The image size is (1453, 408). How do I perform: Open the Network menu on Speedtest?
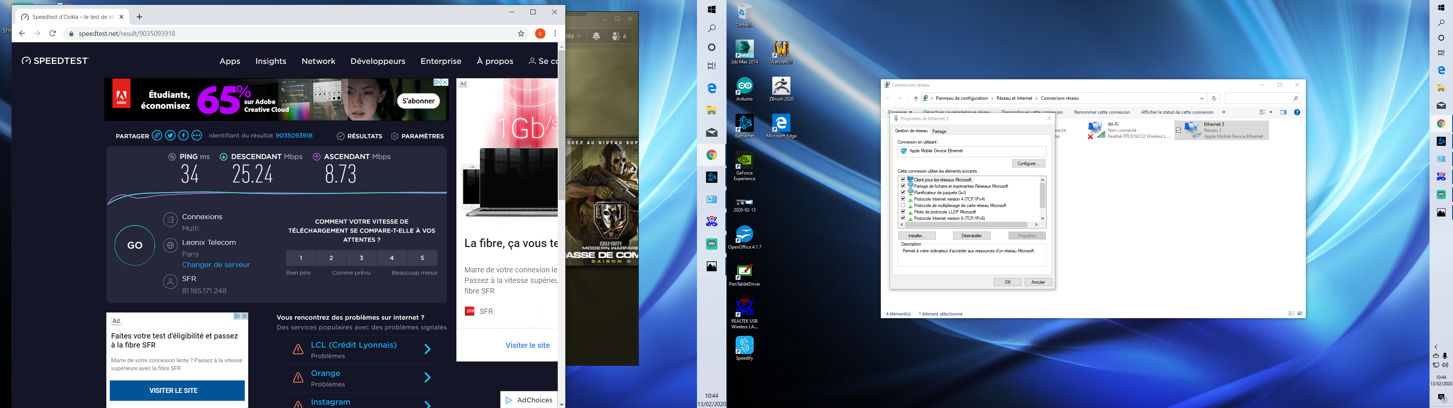pyautogui.click(x=318, y=61)
